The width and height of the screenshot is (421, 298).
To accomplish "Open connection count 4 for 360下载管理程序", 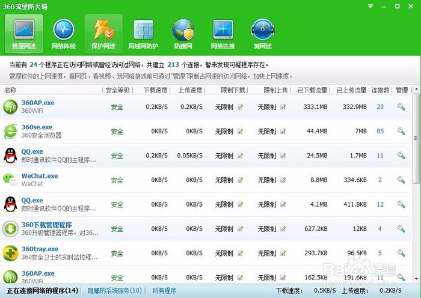I will [380, 229].
